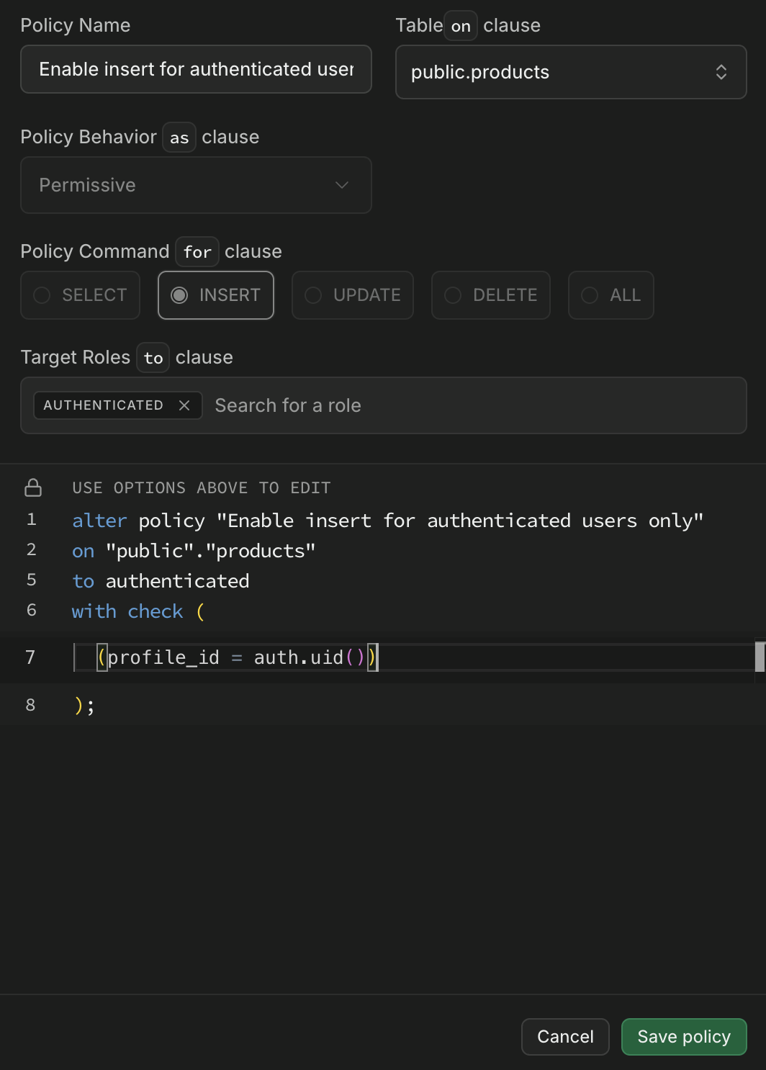Click the 'on' clause badge by Table
The height and width of the screenshot is (1070, 766).
461,26
